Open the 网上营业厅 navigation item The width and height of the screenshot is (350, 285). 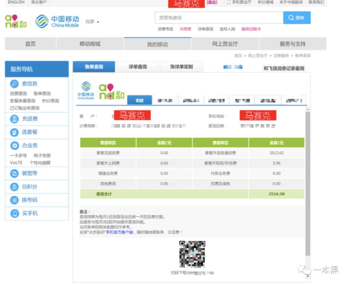tap(225, 44)
